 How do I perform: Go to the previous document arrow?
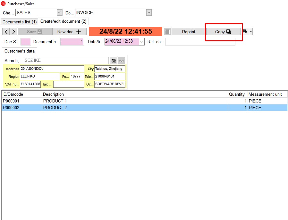pyautogui.click(x=6, y=32)
